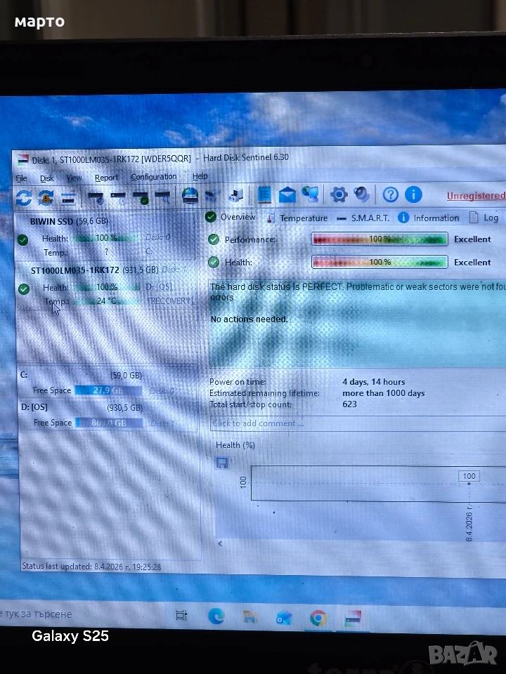Click the disk panel icon beside refresh icons
Image resolution: width=506 pixels, height=674 pixels.
(x=68, y=199)
